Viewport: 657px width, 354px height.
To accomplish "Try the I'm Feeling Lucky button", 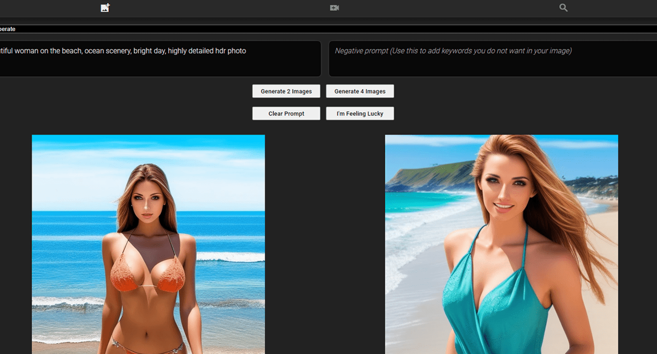I will 360,113.
